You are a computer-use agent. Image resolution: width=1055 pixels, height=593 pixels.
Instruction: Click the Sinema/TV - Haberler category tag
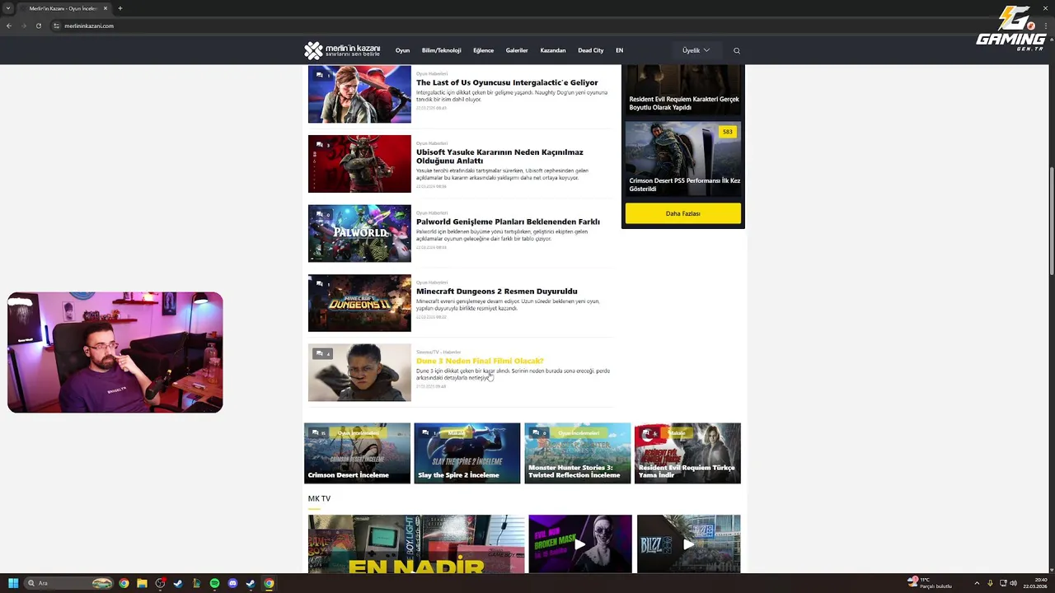click(x=438, y=352)
